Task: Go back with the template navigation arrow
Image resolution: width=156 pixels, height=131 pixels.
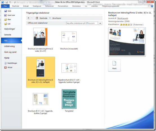Action: tap(29, 18)
